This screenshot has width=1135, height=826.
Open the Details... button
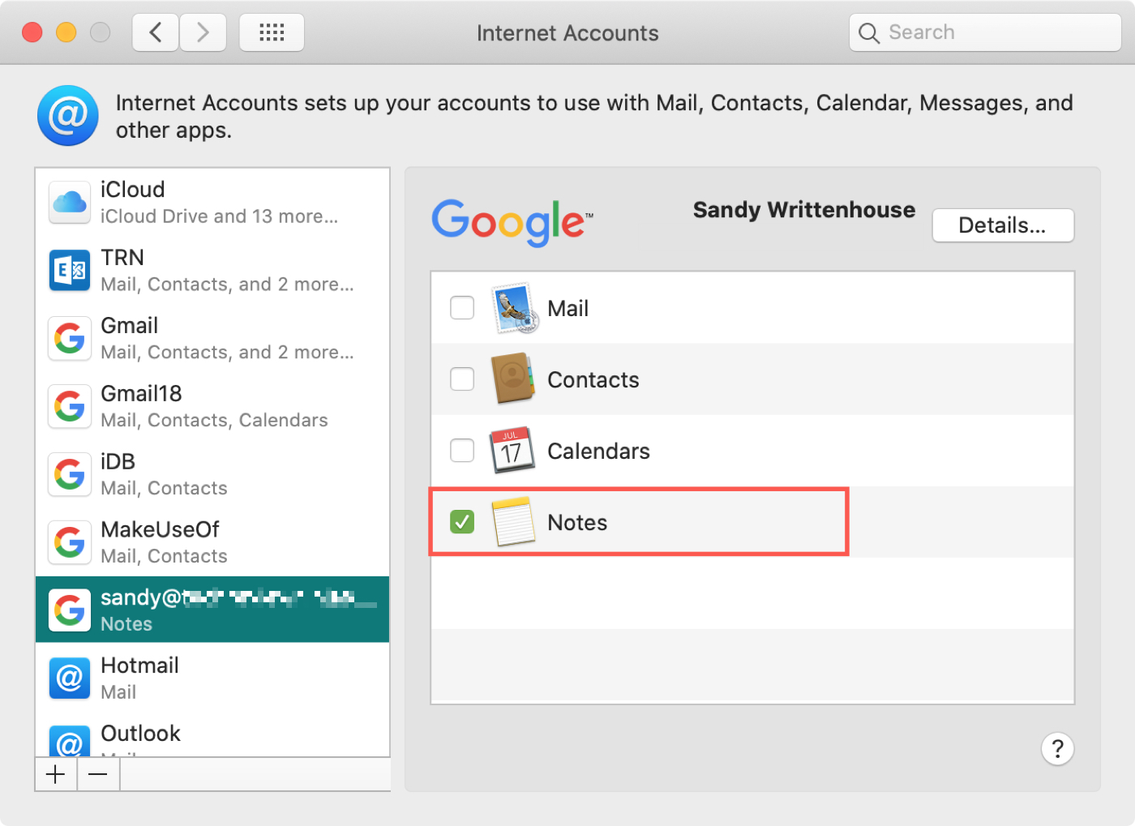click(1003, 225)
